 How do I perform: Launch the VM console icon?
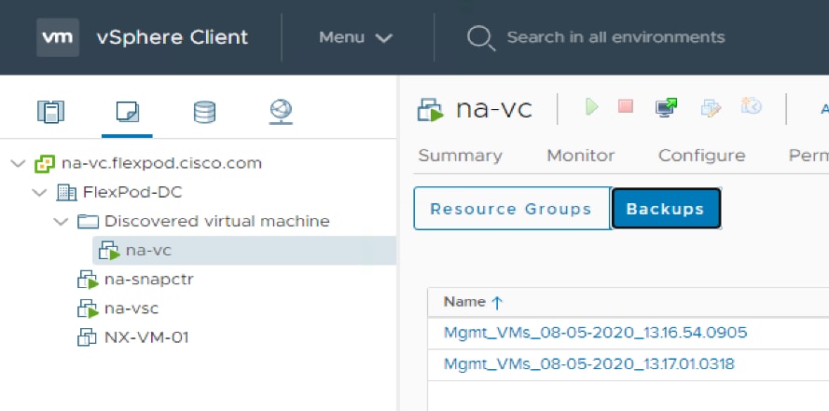[667, 107]
